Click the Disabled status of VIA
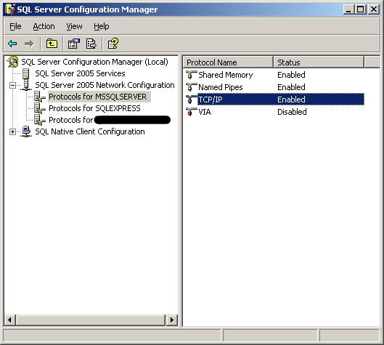Image resolution: width=384 pixels, height=345 pixels. [x=292, y=112]
